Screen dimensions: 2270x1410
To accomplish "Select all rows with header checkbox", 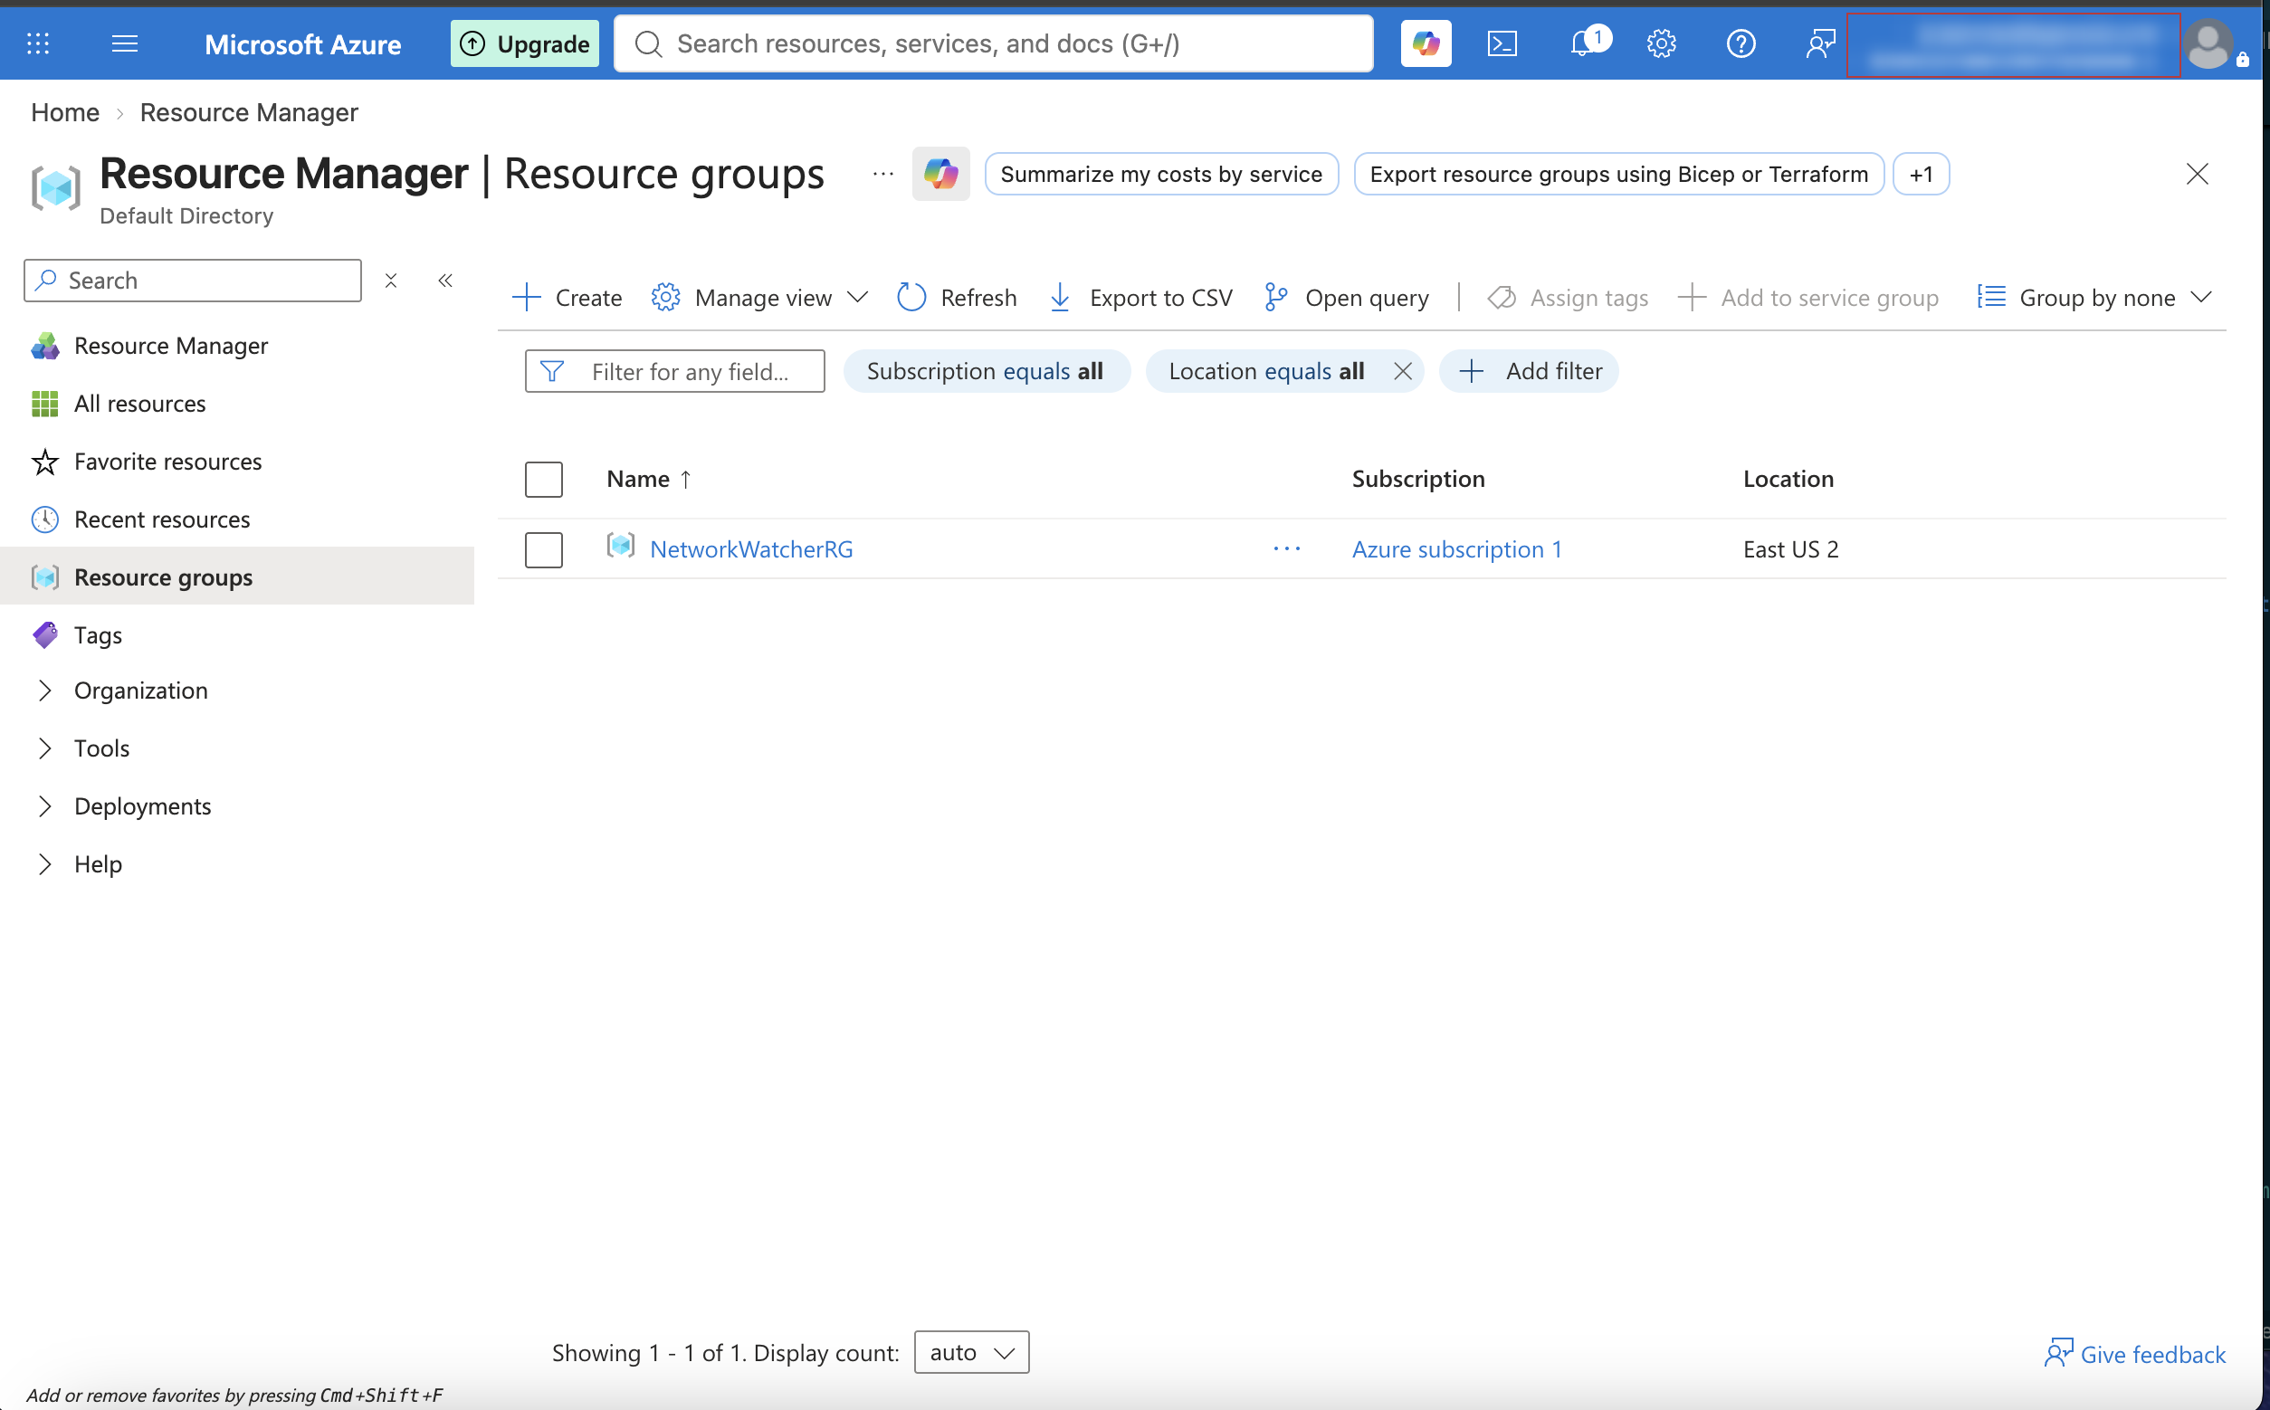I will click(544, 480).
